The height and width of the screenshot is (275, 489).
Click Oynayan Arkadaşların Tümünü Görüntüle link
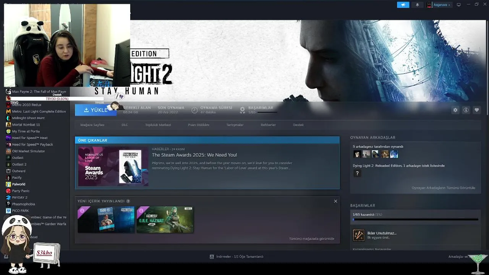tap(444, 188)
